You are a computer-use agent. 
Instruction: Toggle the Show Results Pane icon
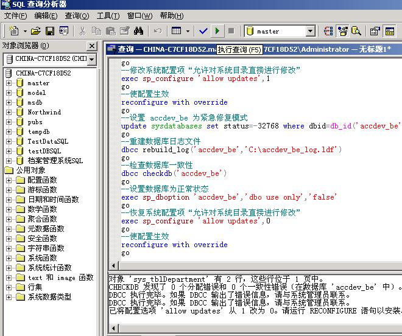[x=389, y=31]
